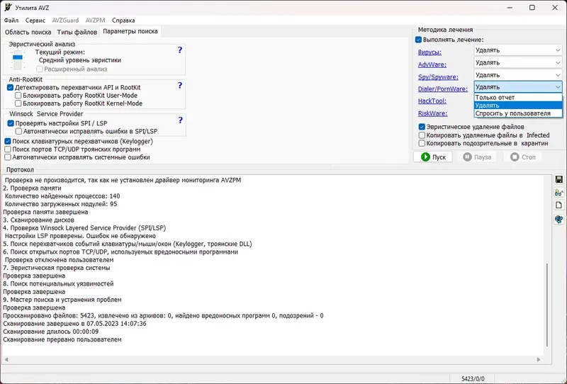Click the HackTool link

(432, 101)
